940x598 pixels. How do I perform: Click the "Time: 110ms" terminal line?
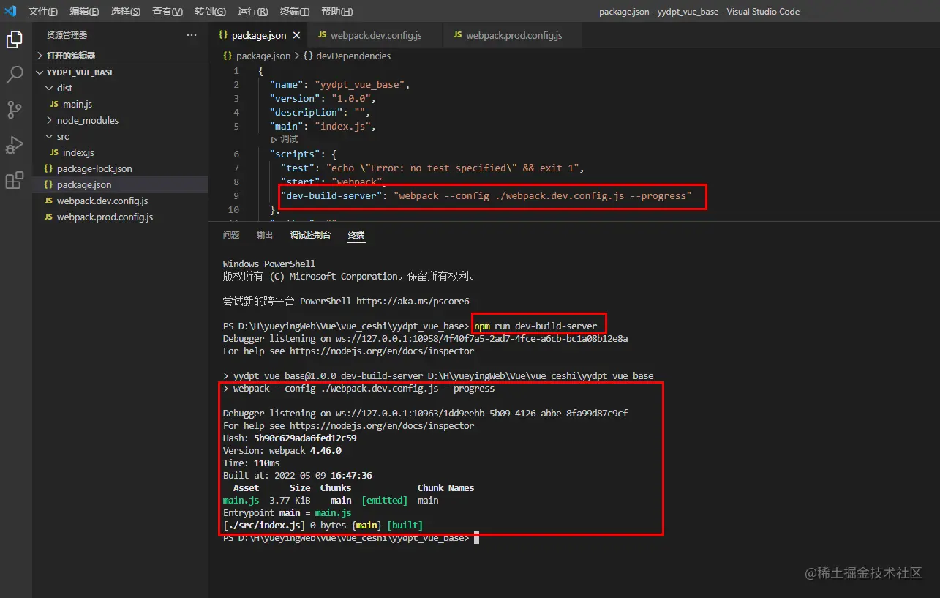[252, 463]
